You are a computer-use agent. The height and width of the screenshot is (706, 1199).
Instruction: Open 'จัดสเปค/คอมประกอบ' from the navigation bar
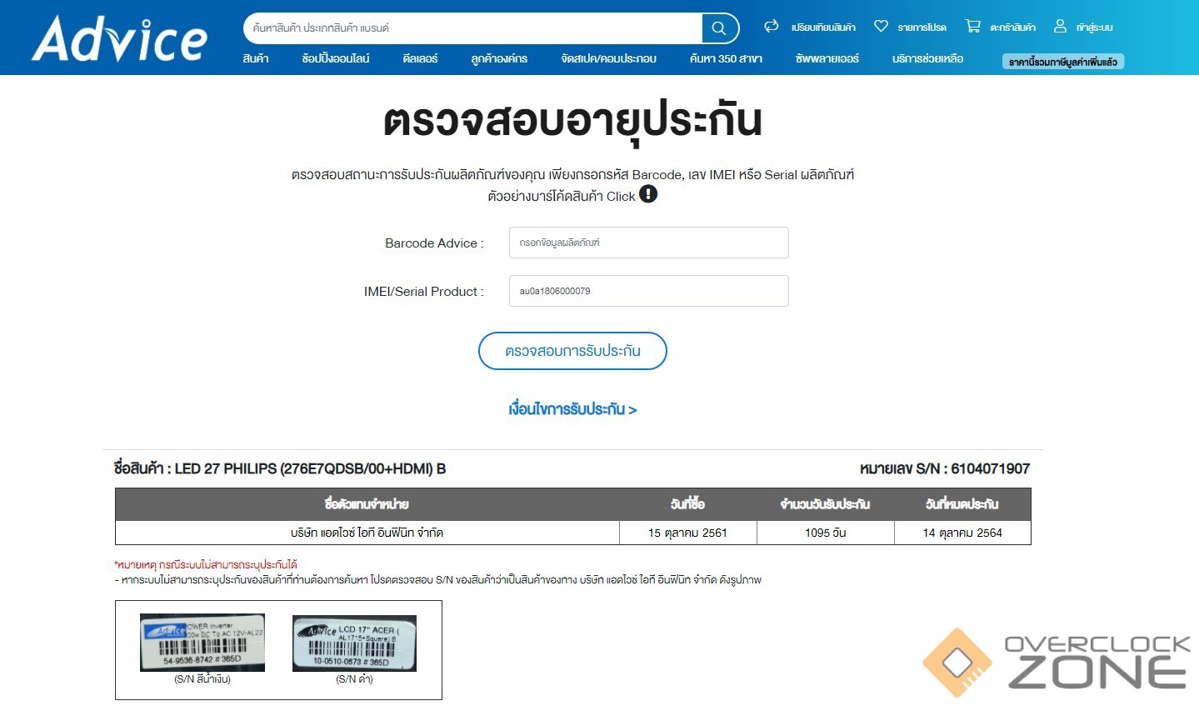coord(608,58)
